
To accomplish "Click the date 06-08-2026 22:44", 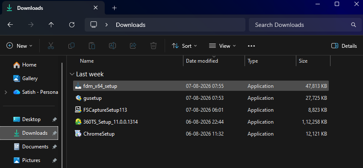I will pos(205,122).
